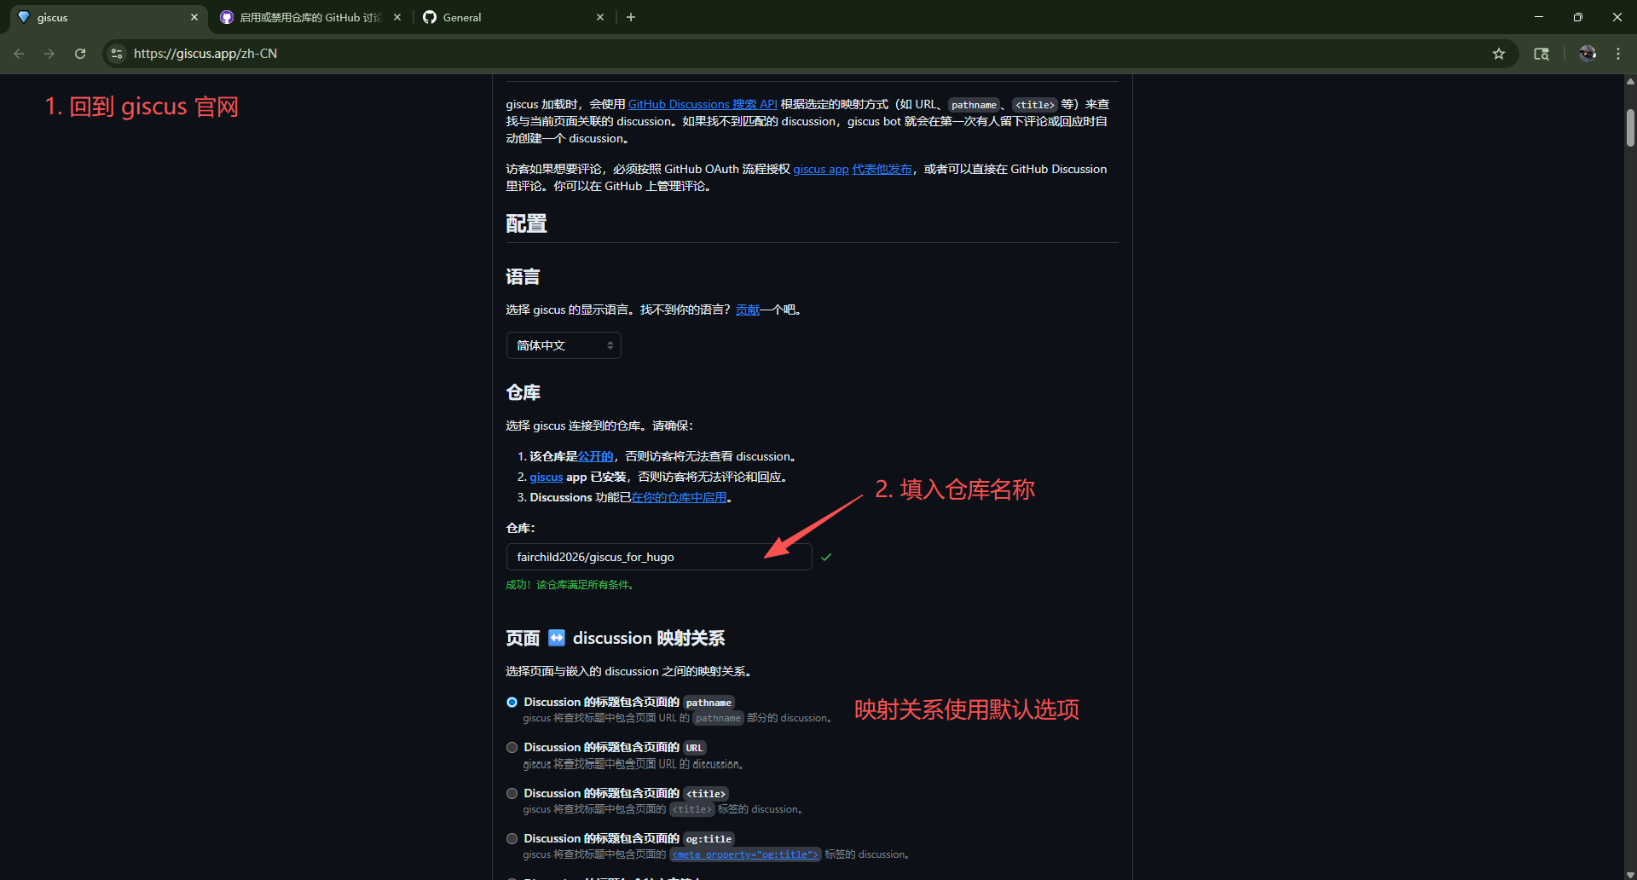Open the browser three-dot menu

point(1618,54)
